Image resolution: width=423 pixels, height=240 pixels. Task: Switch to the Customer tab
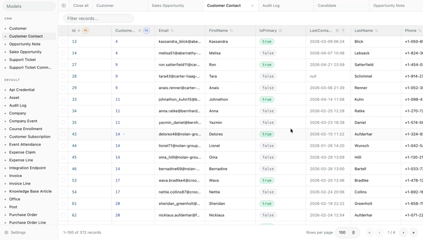pos(120,5)
